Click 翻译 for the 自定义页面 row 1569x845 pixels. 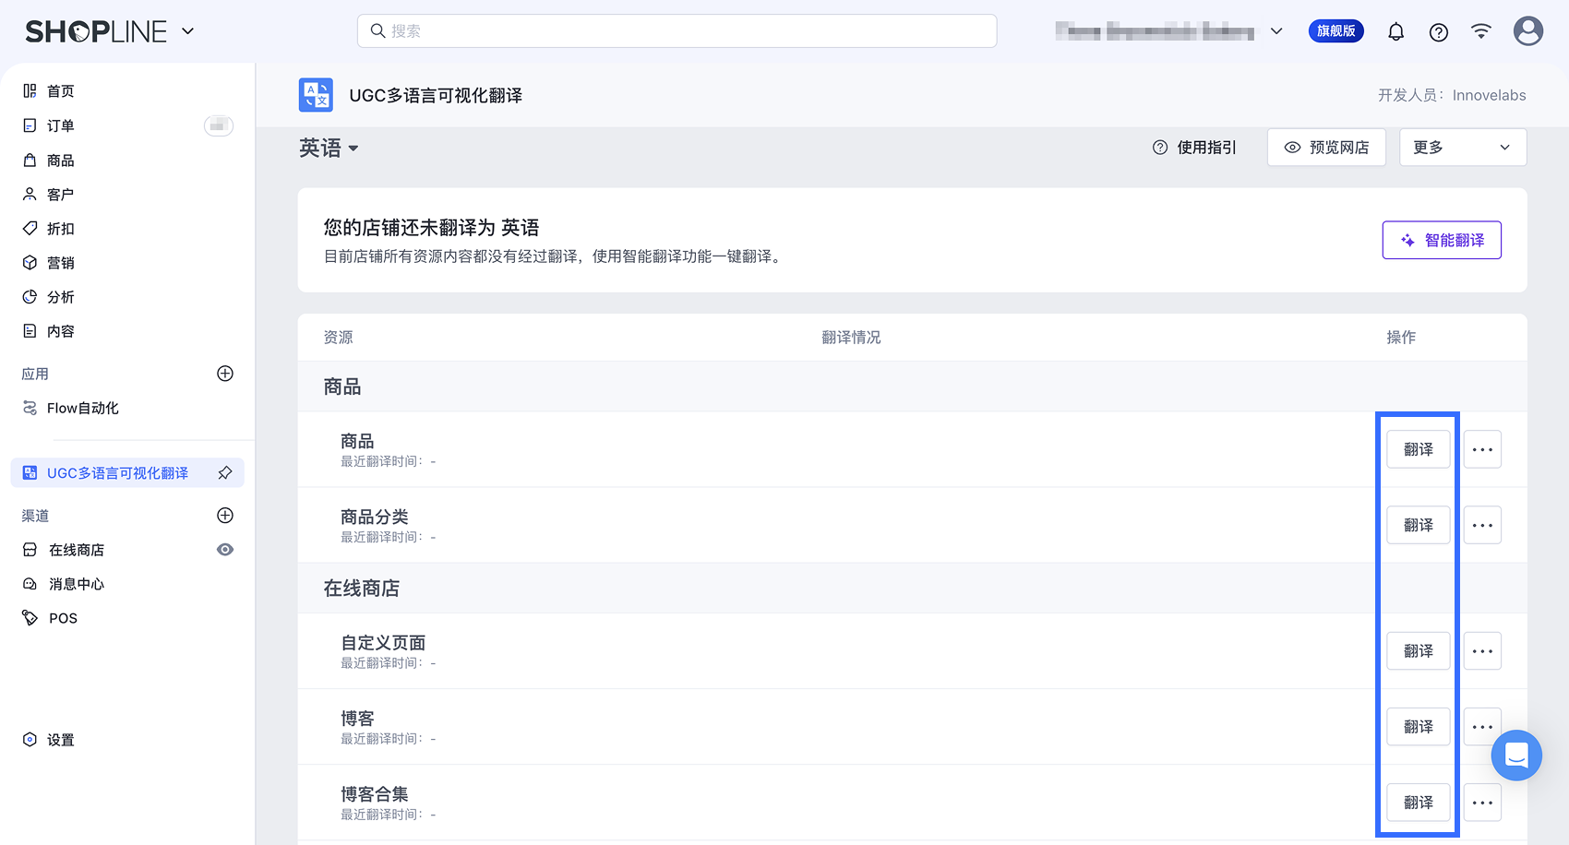click(x=1419, y=651)
